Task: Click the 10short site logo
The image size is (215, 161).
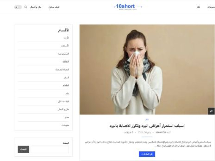Action: coord(125,6)
